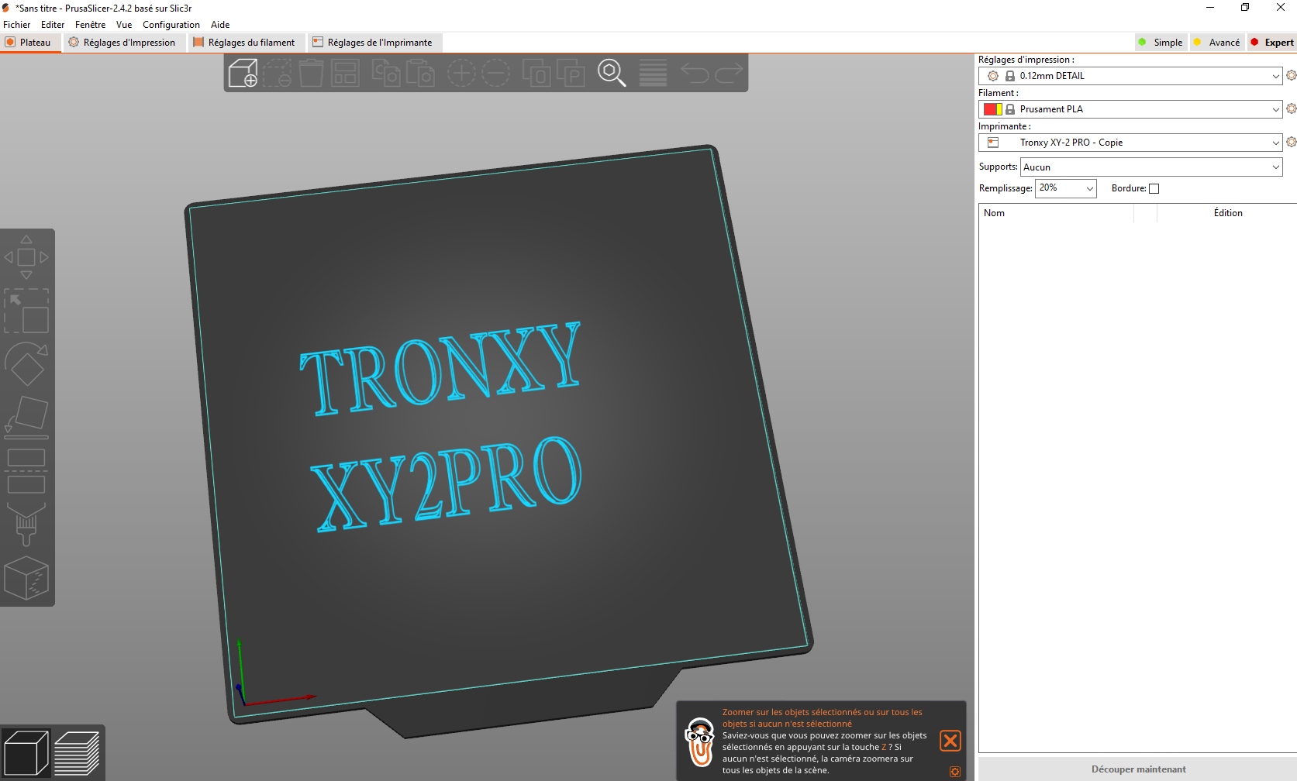Open the Supports dropdown showing Aucun
Viewport: 1297px width, 781px height.
coord(1151,167)
